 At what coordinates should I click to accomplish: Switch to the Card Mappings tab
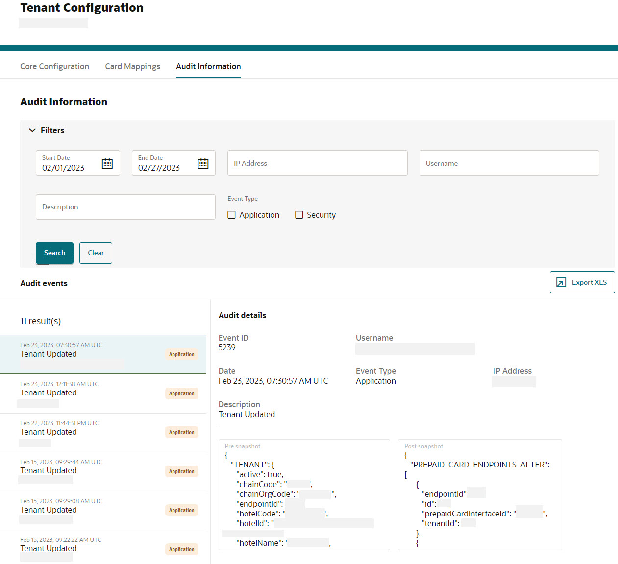pos(132,66)
